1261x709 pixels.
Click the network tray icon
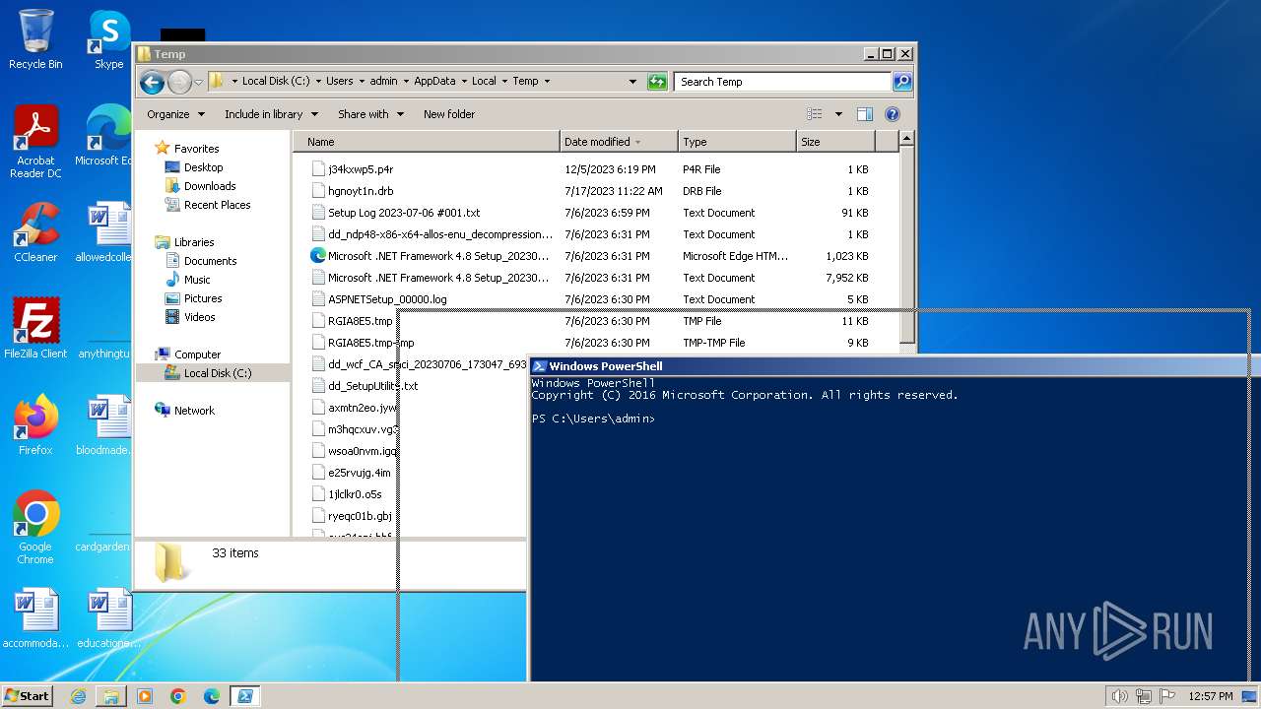1144,696
